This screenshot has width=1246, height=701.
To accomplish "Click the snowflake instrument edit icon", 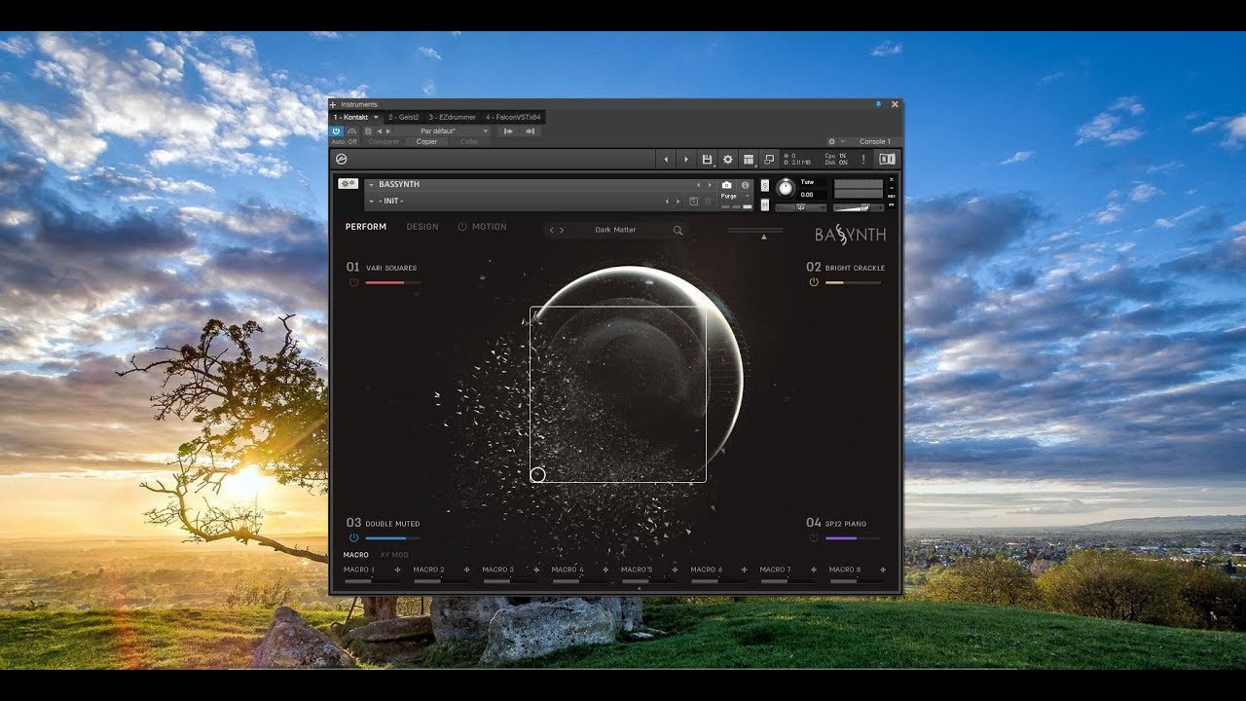I will coord(348,184).
